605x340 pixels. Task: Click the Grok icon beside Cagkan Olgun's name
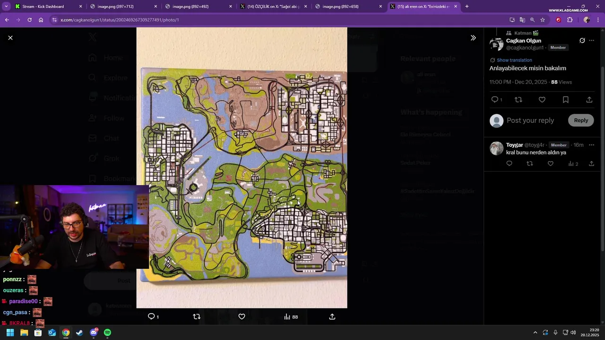coord(582,41)
